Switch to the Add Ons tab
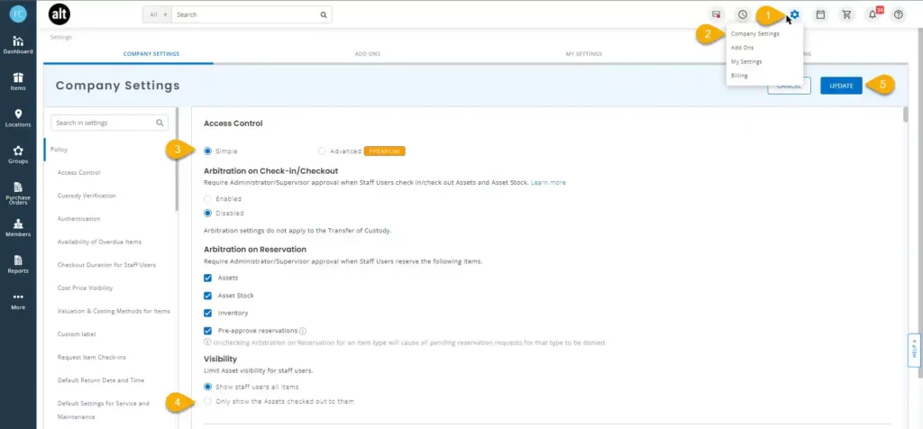The width and height of the screenshot is (923, 429). click(x=367, y=54)
